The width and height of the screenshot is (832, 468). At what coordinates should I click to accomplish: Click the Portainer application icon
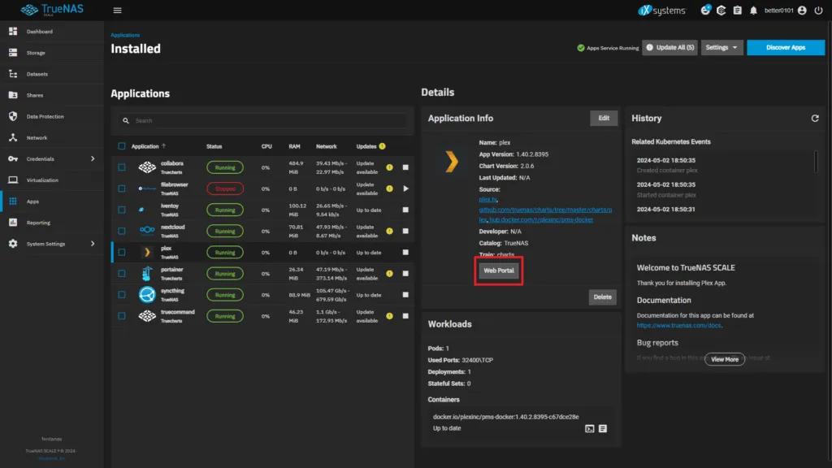pos(146,273)
